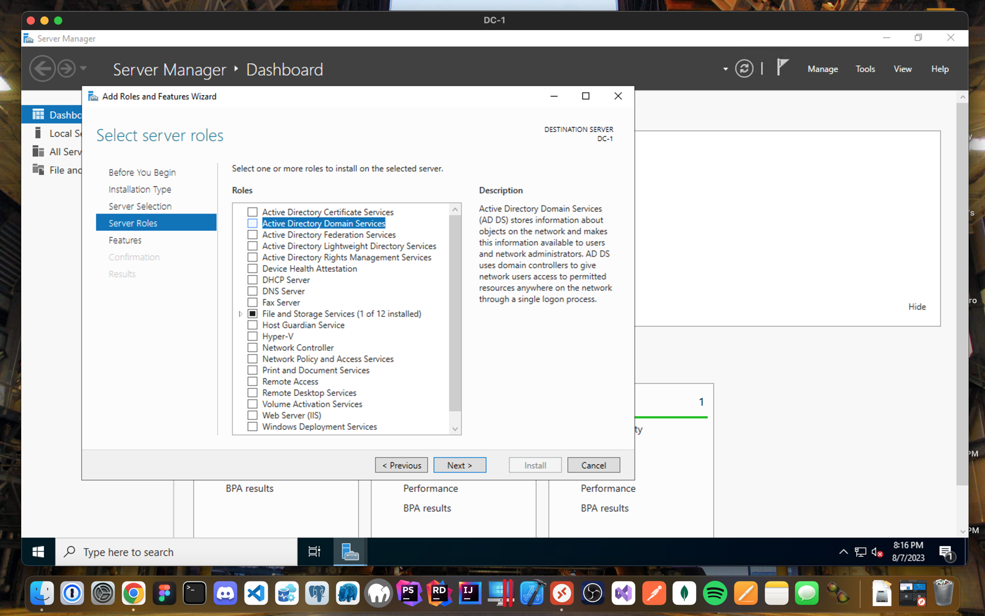Image resolution: width=985 pixels, height=616 pixels.
Task: Open Server Manager Manage menu
Action: coord(823,69)
